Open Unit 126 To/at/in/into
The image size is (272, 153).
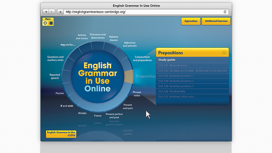pyautogui.click(x=192, y=91)
